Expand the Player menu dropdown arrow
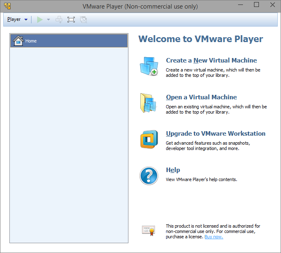This screenshot has height=253, width=281. tap(26, 20)
